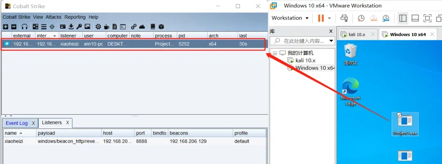Open the Help menu
Viewport: 442px width, 164px height.
[93, 17]
